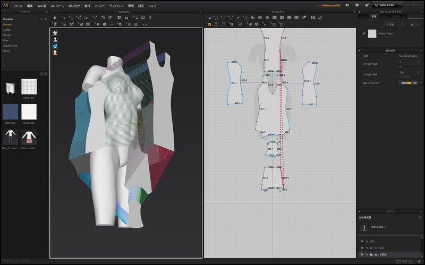Toggle the Default Fabric checkmark
Image resolution: width=425 pixels, height=265 pixels.
point(364,33)
